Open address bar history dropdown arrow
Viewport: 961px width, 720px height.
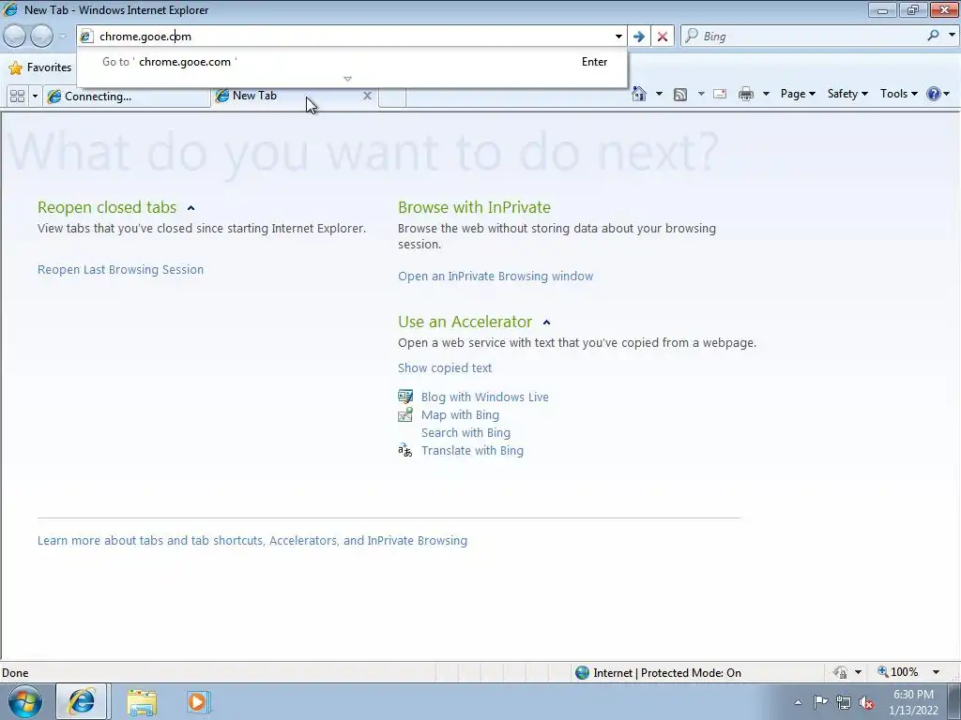(618, 37)
